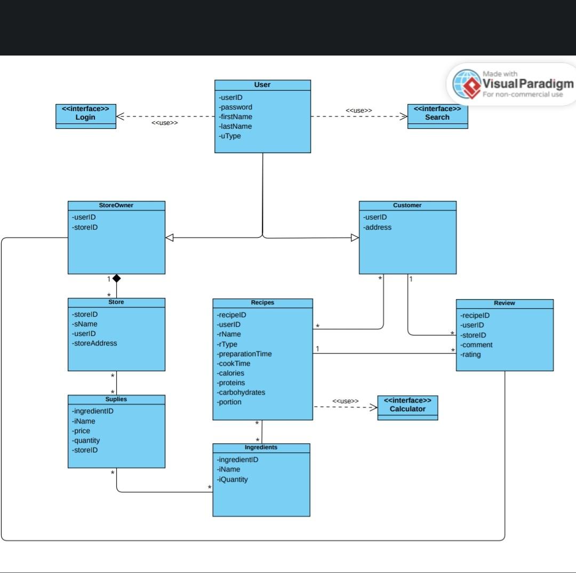Image resolution: width=576 pixels, height=573 pixels.
Task: Click the StoreOwner class box
Action: coord(116,238)
